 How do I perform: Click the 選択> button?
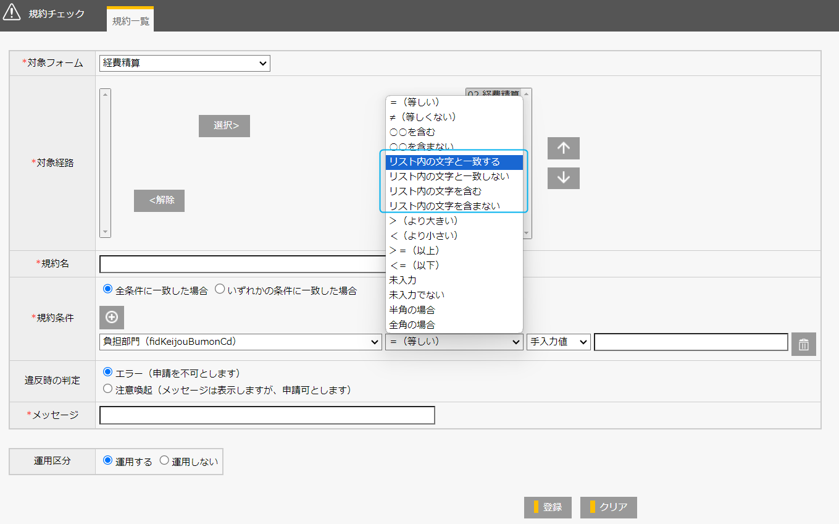tap(224, 125)
